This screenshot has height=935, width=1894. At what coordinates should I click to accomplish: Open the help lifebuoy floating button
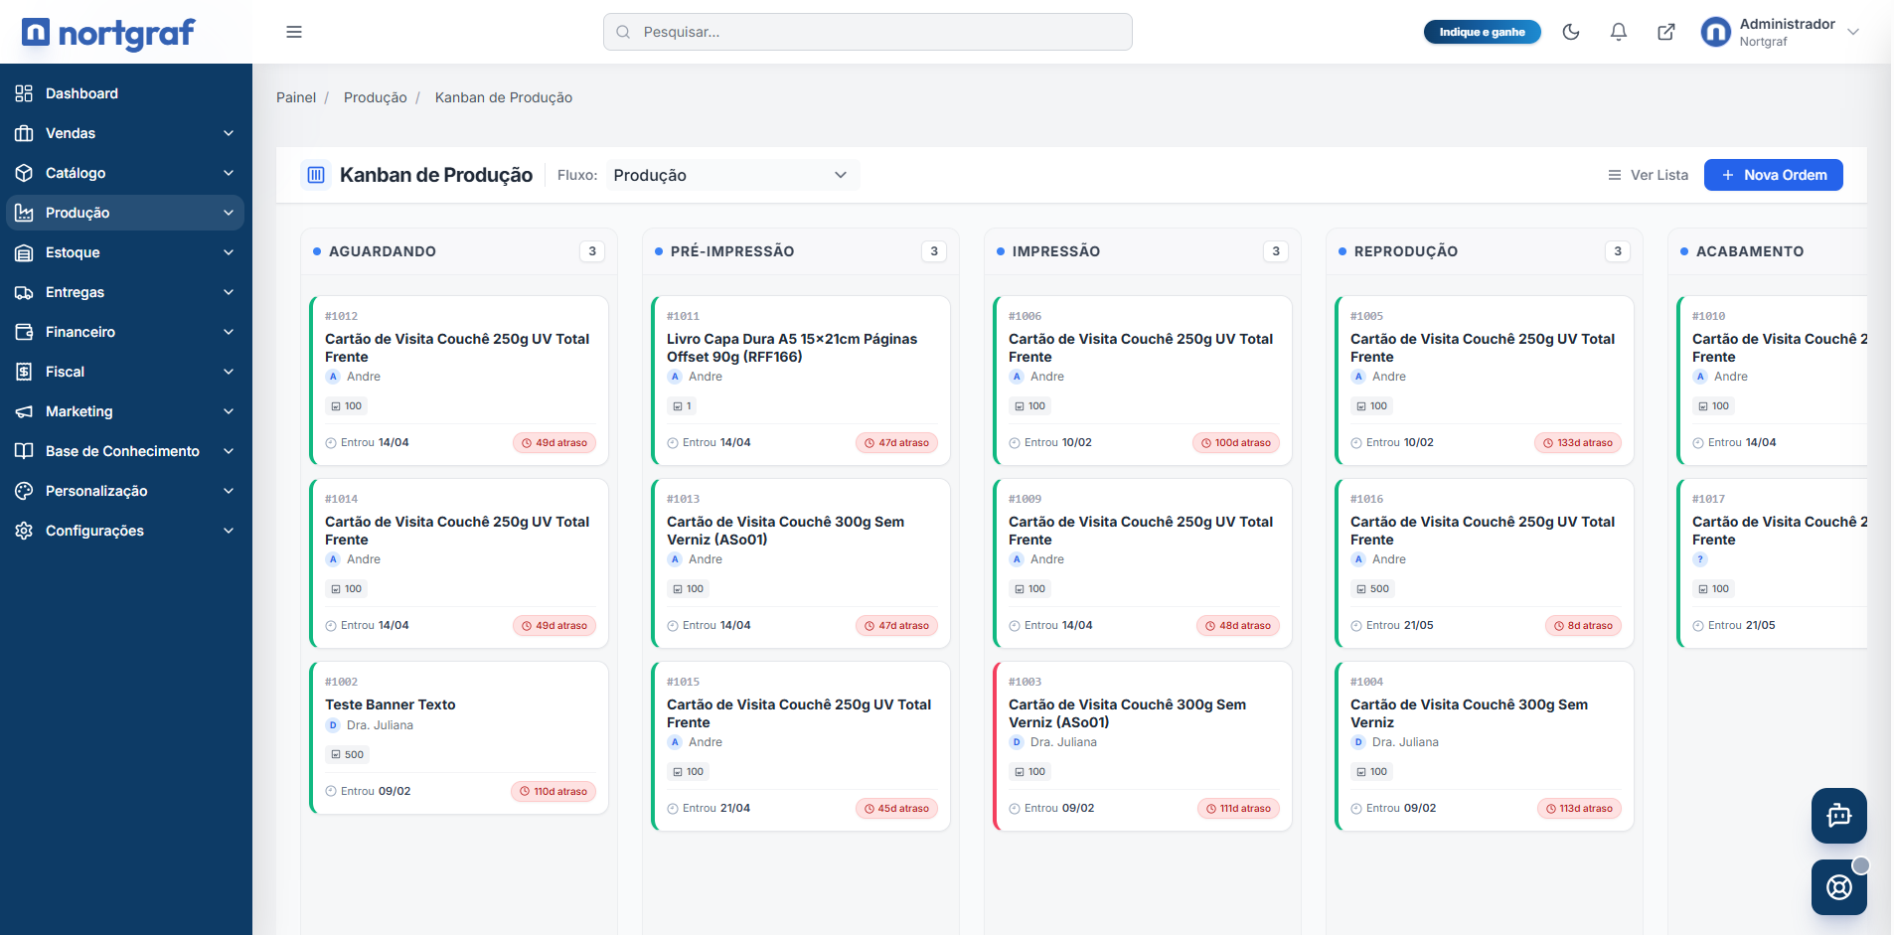[x=1839, y=887]
